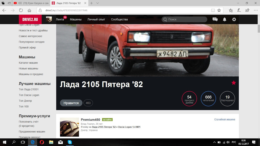This screenshot has height=146, width=260.
Task: Open Популярное сегодня in sidebar
Action: [31, 42]
